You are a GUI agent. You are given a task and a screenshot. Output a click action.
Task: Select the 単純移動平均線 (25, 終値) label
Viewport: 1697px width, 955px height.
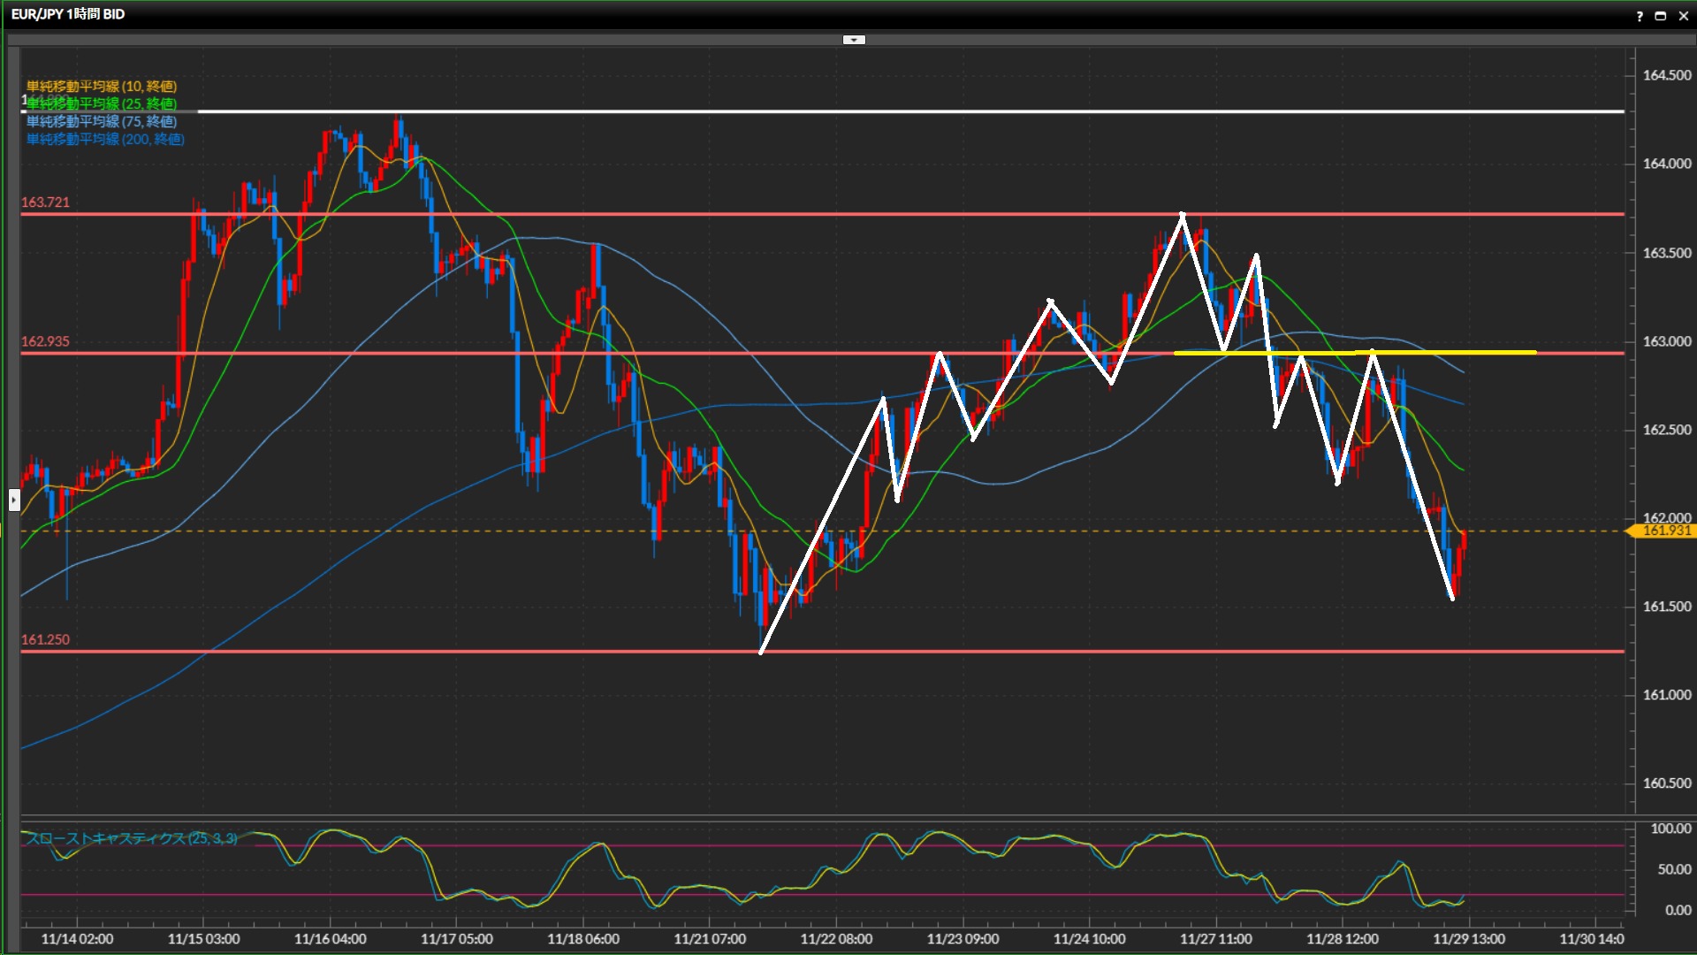(x=102, y=103)
